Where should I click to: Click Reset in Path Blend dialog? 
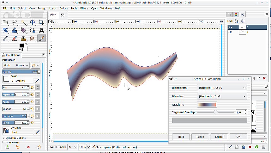coord(200,137)
